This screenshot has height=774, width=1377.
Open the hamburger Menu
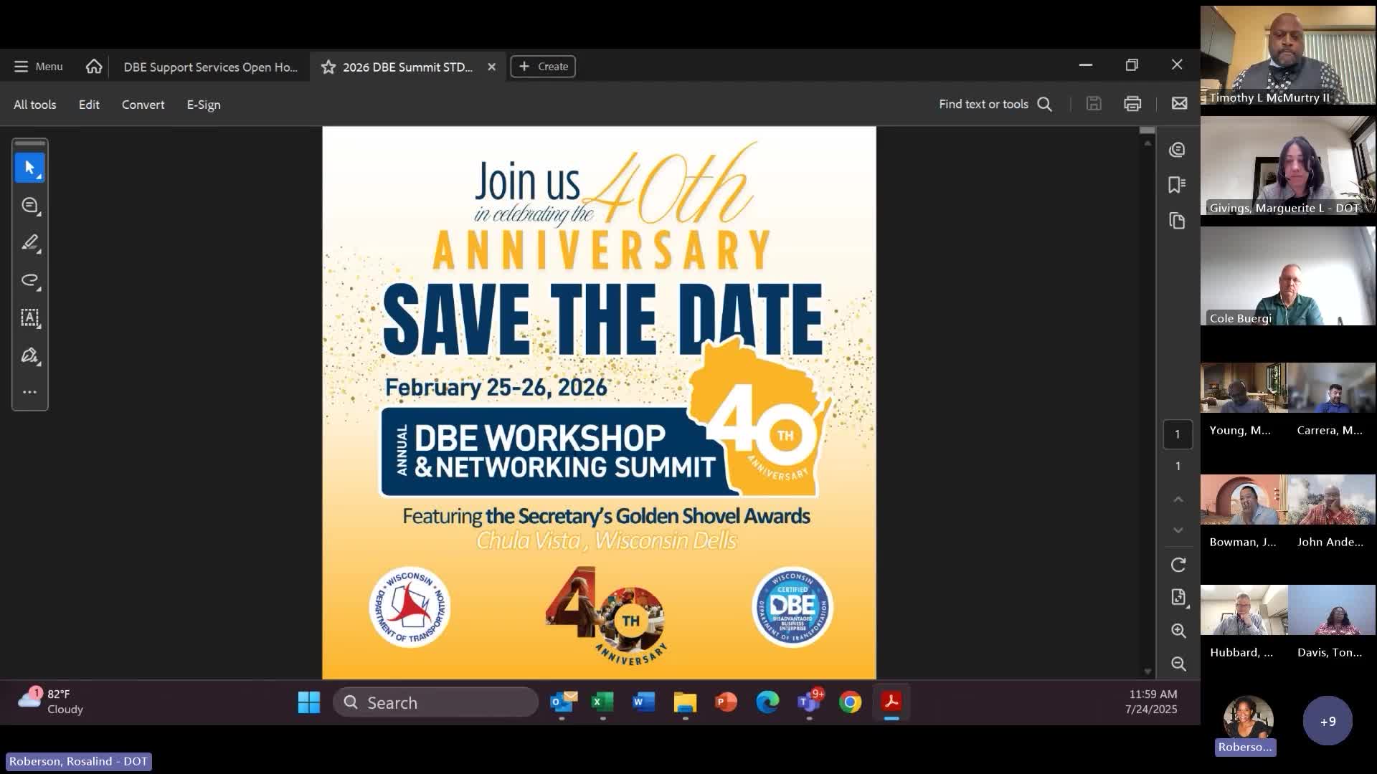click(39, 67)
